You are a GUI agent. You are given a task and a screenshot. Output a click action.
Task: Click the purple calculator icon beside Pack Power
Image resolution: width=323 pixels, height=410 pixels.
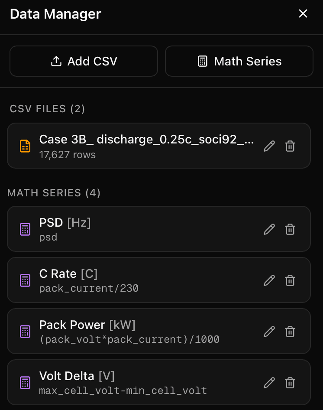click(x=26, y=332)
